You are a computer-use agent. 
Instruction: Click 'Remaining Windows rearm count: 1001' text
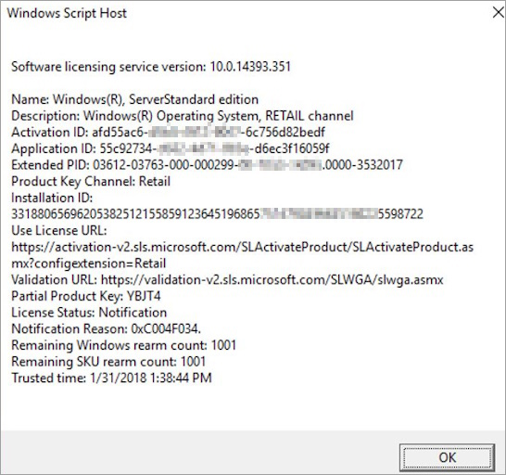click(123, 345)
